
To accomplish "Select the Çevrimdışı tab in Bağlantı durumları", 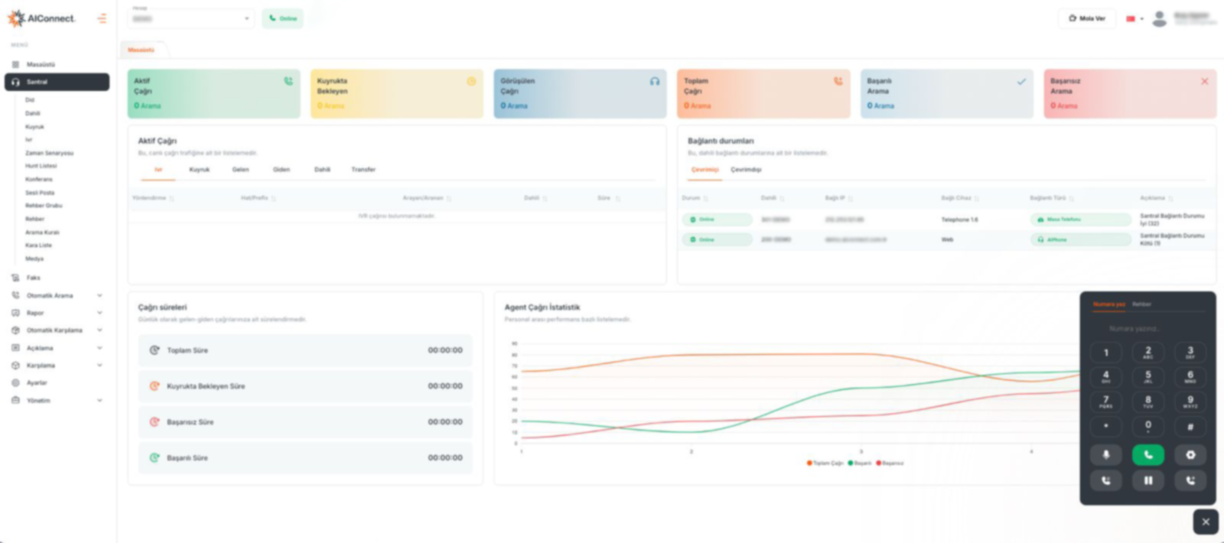I will click(x=746, y=170).
